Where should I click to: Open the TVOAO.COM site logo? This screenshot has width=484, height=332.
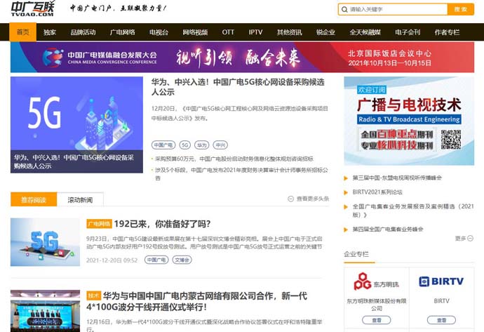coord(33,8)
